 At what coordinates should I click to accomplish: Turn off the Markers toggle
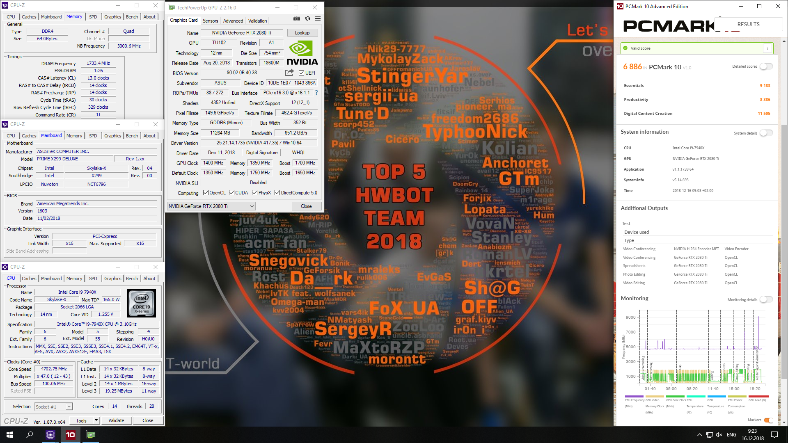tap(768, 420)
